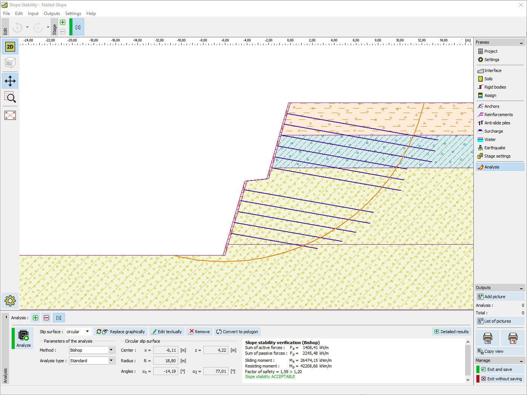Image resolution: width=527 pixels, height=395 pixels.
Task: Select the Outputs menu
Action: click(52, 13)
